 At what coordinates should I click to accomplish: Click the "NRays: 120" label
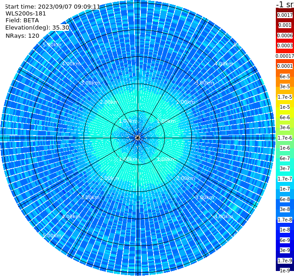tap(22, 35)
